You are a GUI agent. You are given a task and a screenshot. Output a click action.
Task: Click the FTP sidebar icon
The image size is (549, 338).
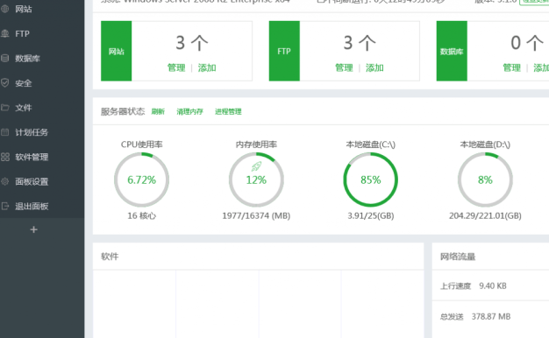(x=5, y=33)
